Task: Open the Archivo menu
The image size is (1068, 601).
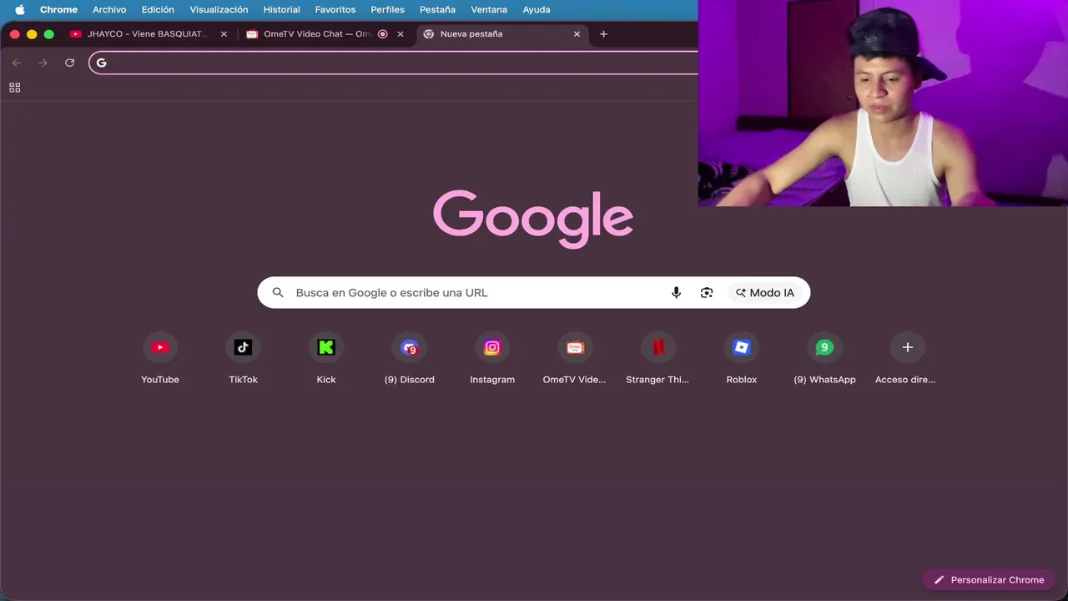Action: tap(109, 10)
